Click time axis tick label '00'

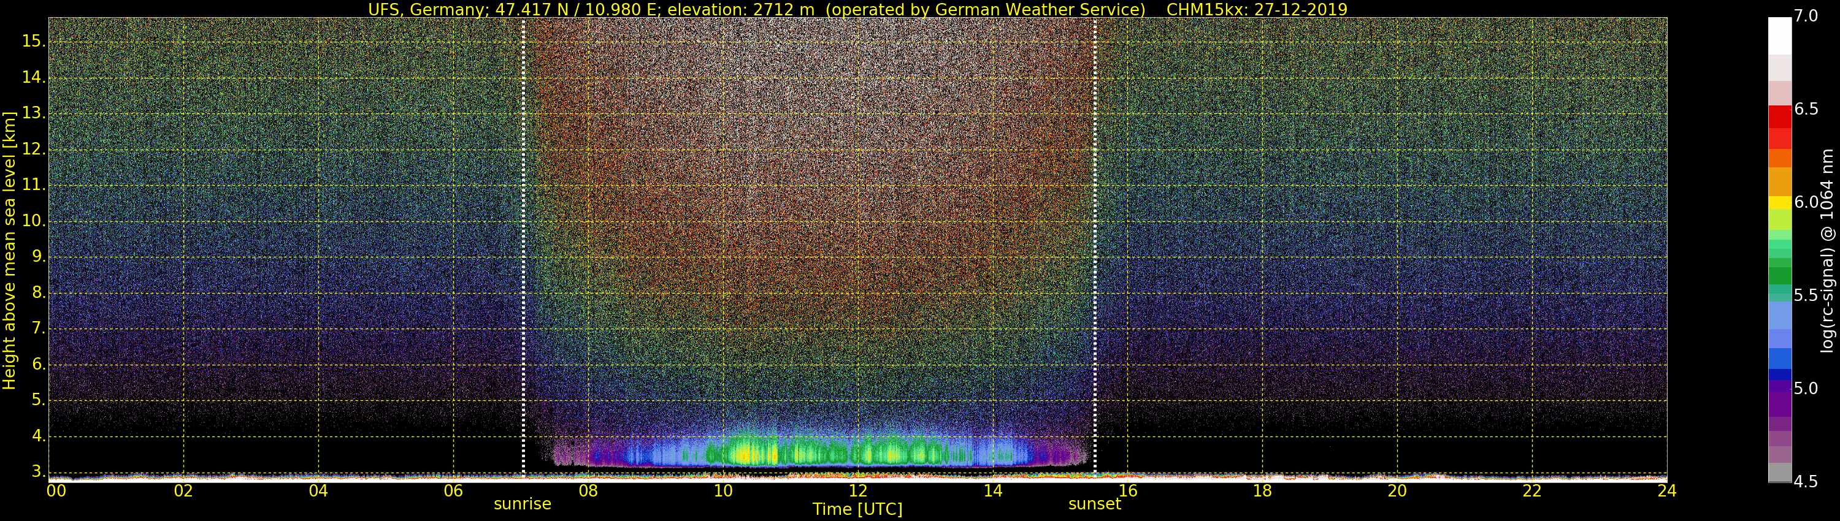(x=56, y=491)
